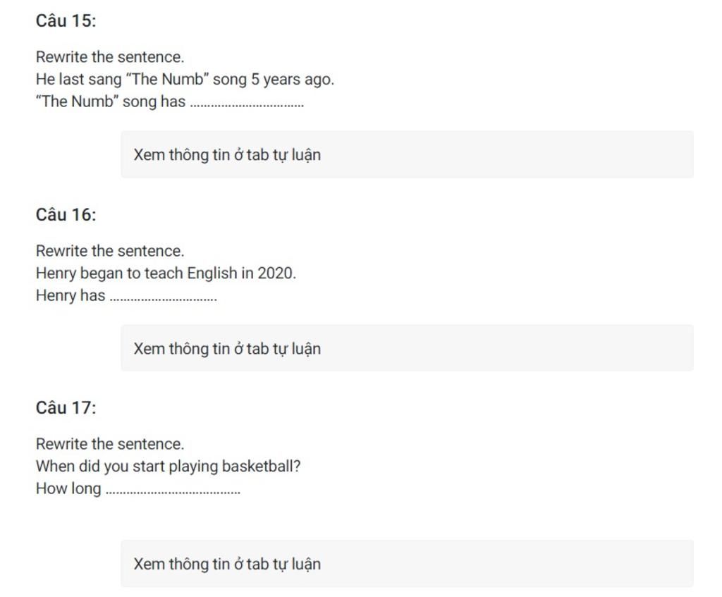
Task: Click the words 'Henry has' in Câu 16
Action: 71,295
